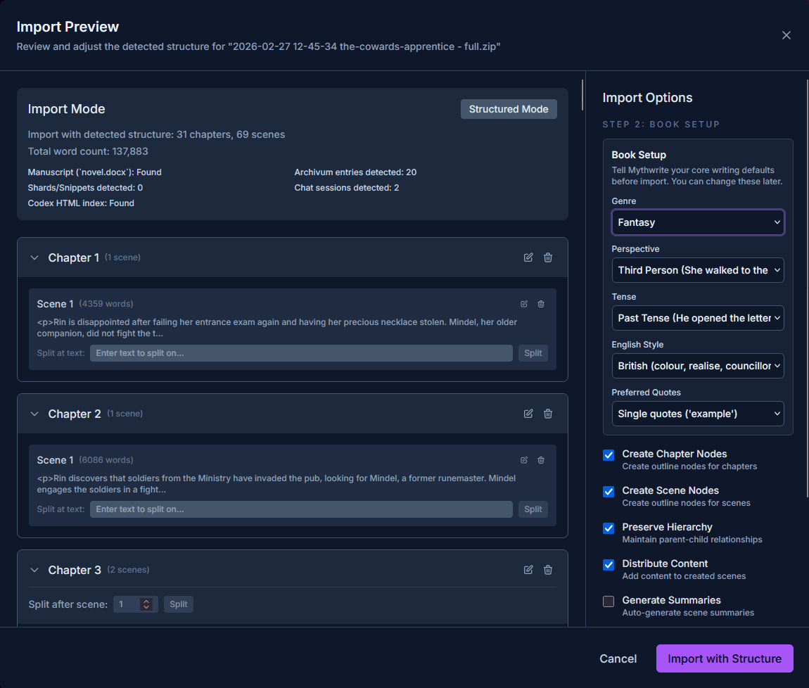
Task: Click Split button in Chapter 1 scene
Action: click(x=533, y=353)
